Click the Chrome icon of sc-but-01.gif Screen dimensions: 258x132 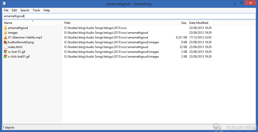tap(6, 52)
